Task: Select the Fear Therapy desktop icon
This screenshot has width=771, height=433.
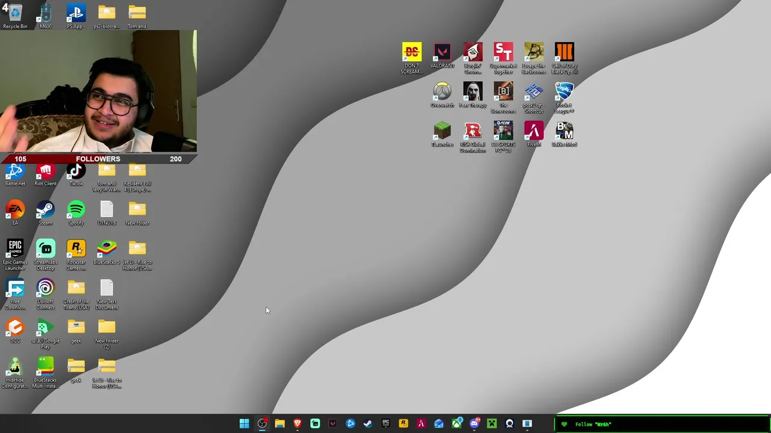Action: [473, 95]
